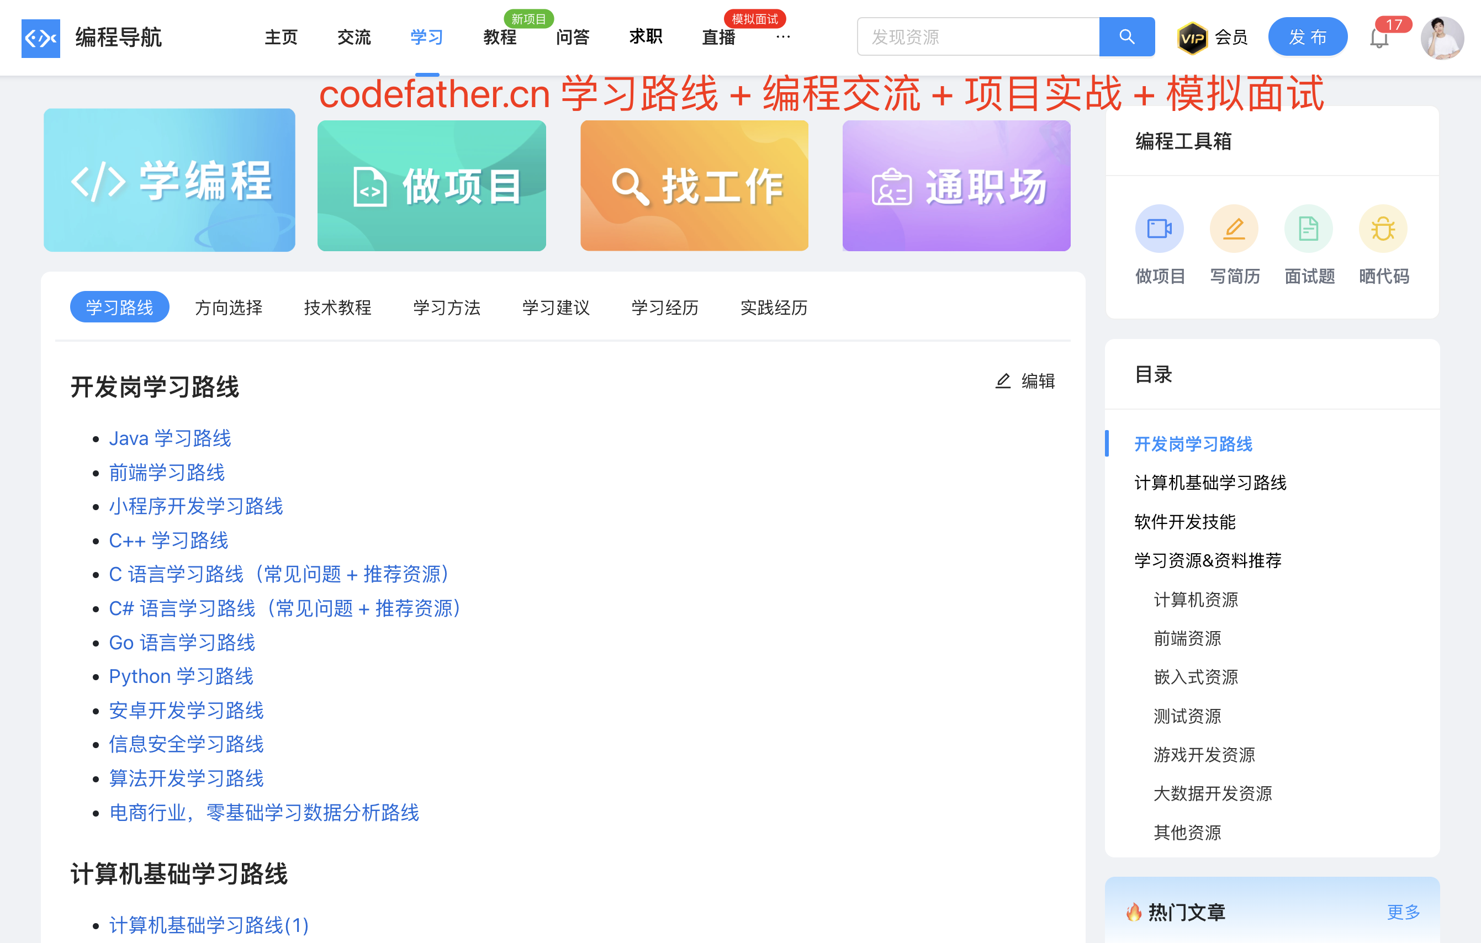
Task: Jump to 计算机基础学习路线 in 目录
Action: (x=1210, y=483)
